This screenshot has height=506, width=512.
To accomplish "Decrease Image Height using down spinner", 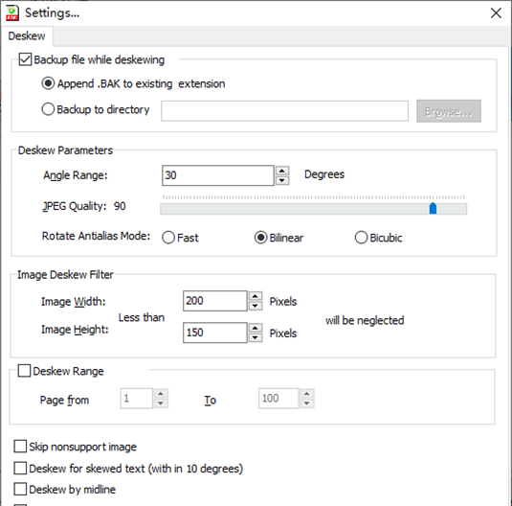I will tap(256, 337).
